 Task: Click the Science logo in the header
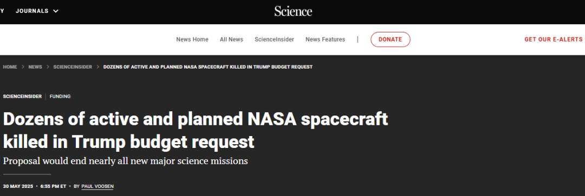pyautogui.click(x=293, y=11)
